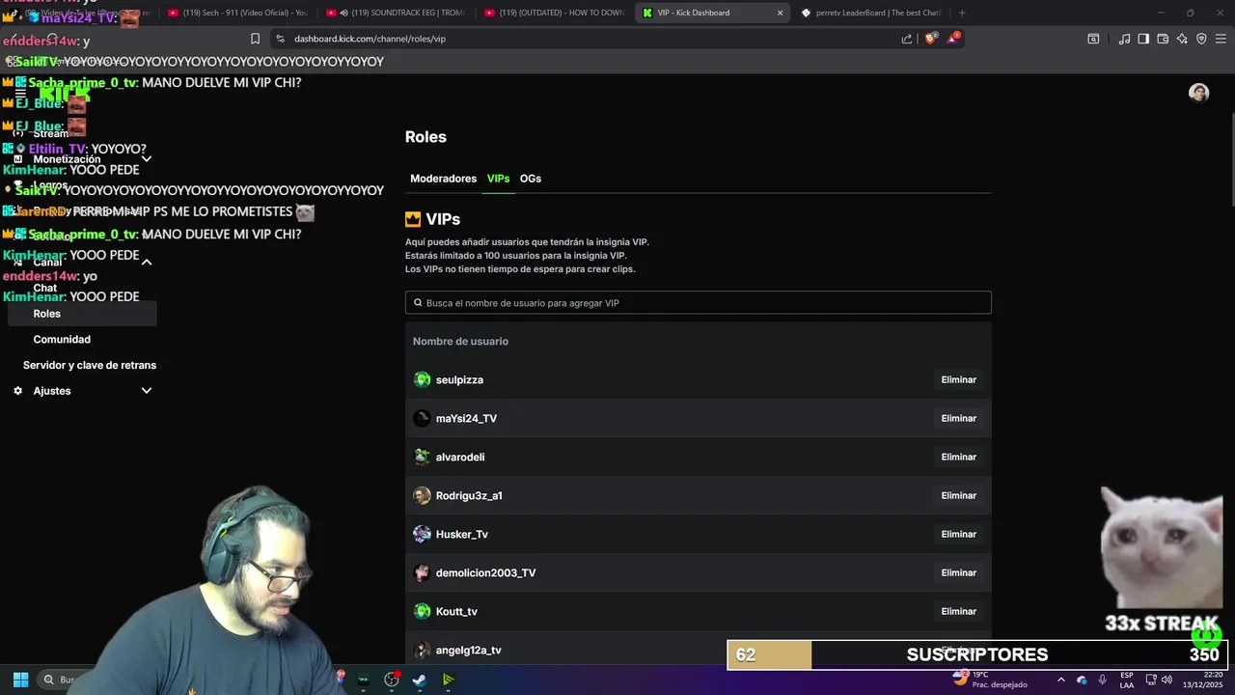Switch to the OGs tab

click(x=531, y=179)
